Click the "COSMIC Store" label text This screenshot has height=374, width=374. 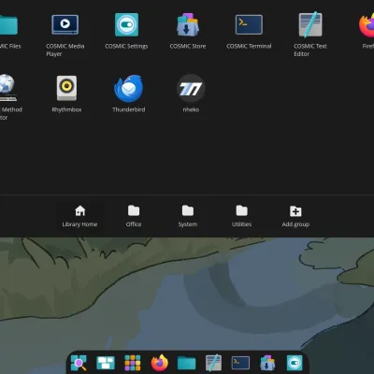pos(188,46)
